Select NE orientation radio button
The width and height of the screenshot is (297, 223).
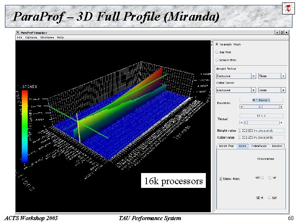(x=270, y=178)
